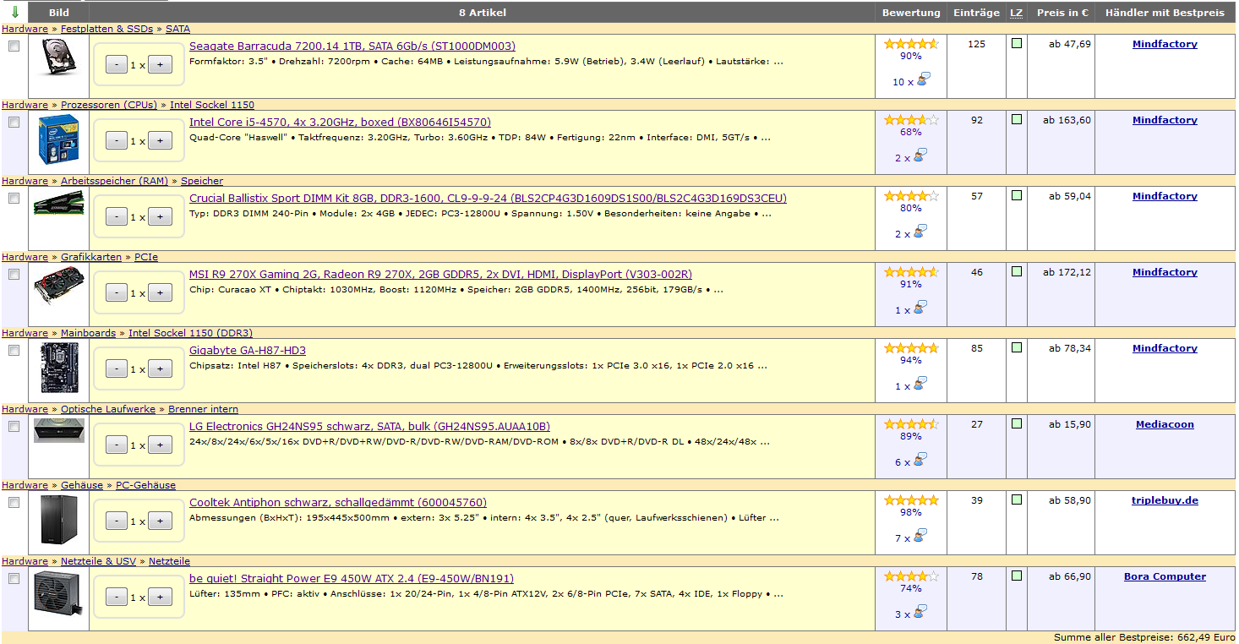
Task: Open Brenner intern breadcrumb link
Action: pos(203,409)
